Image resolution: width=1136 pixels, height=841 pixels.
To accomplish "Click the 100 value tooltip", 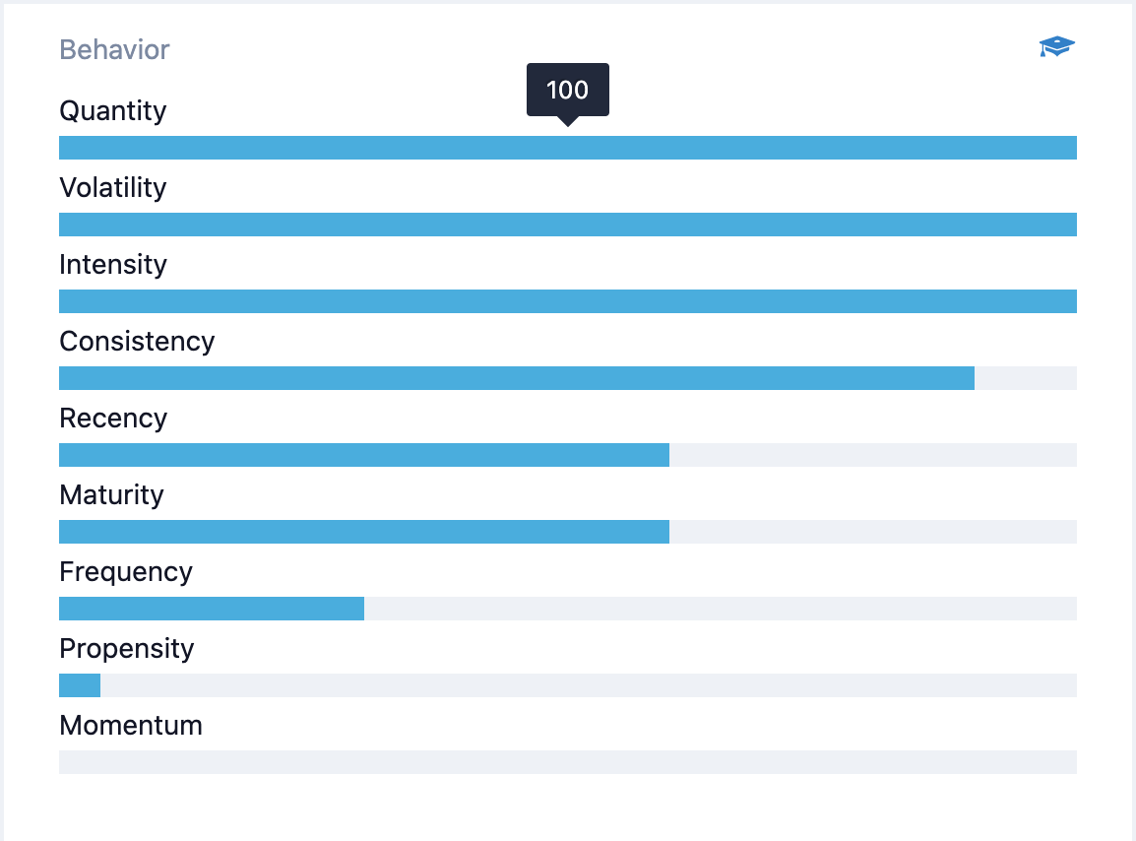I will coord(568,90).
